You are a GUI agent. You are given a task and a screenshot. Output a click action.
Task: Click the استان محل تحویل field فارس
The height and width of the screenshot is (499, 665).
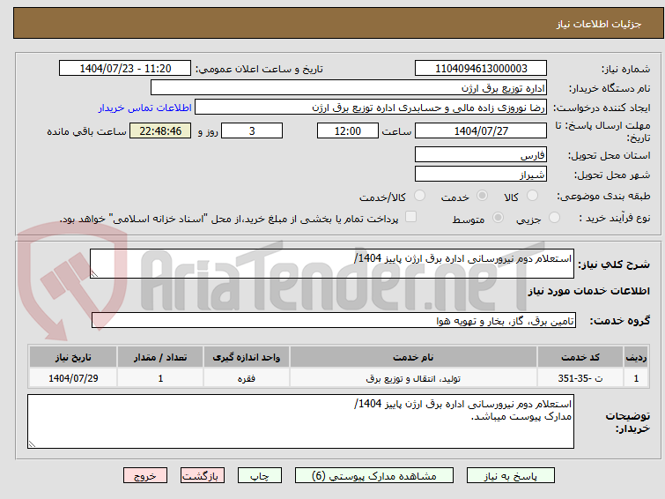(x=481, y=155)
